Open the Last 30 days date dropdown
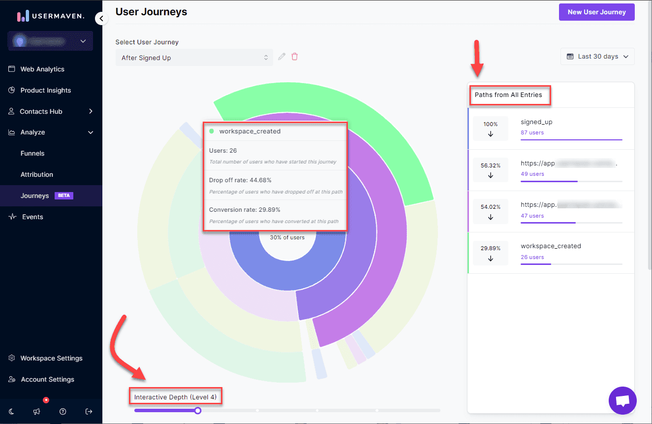Image resolution: width=652 pixels, height=424 pixels. [x=597, y=57]
